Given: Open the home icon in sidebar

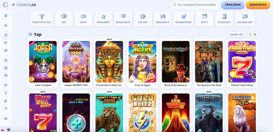Looking at the screenshot, I should [6, 25].
